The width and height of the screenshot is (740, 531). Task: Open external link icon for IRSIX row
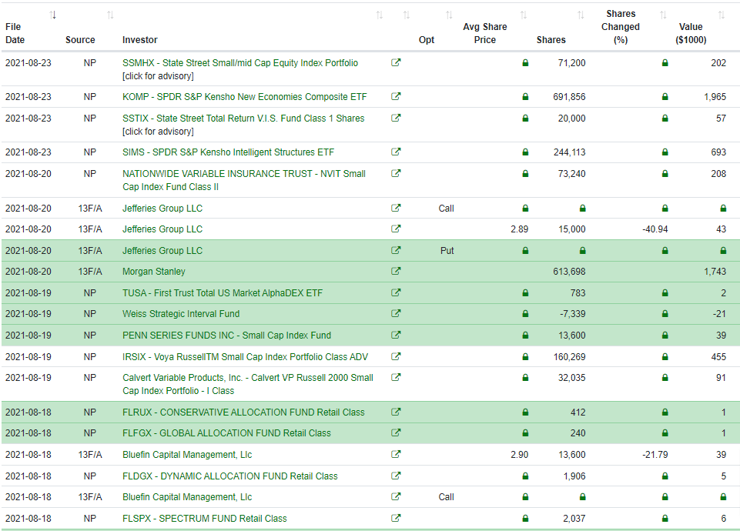(x=396, y=356)
